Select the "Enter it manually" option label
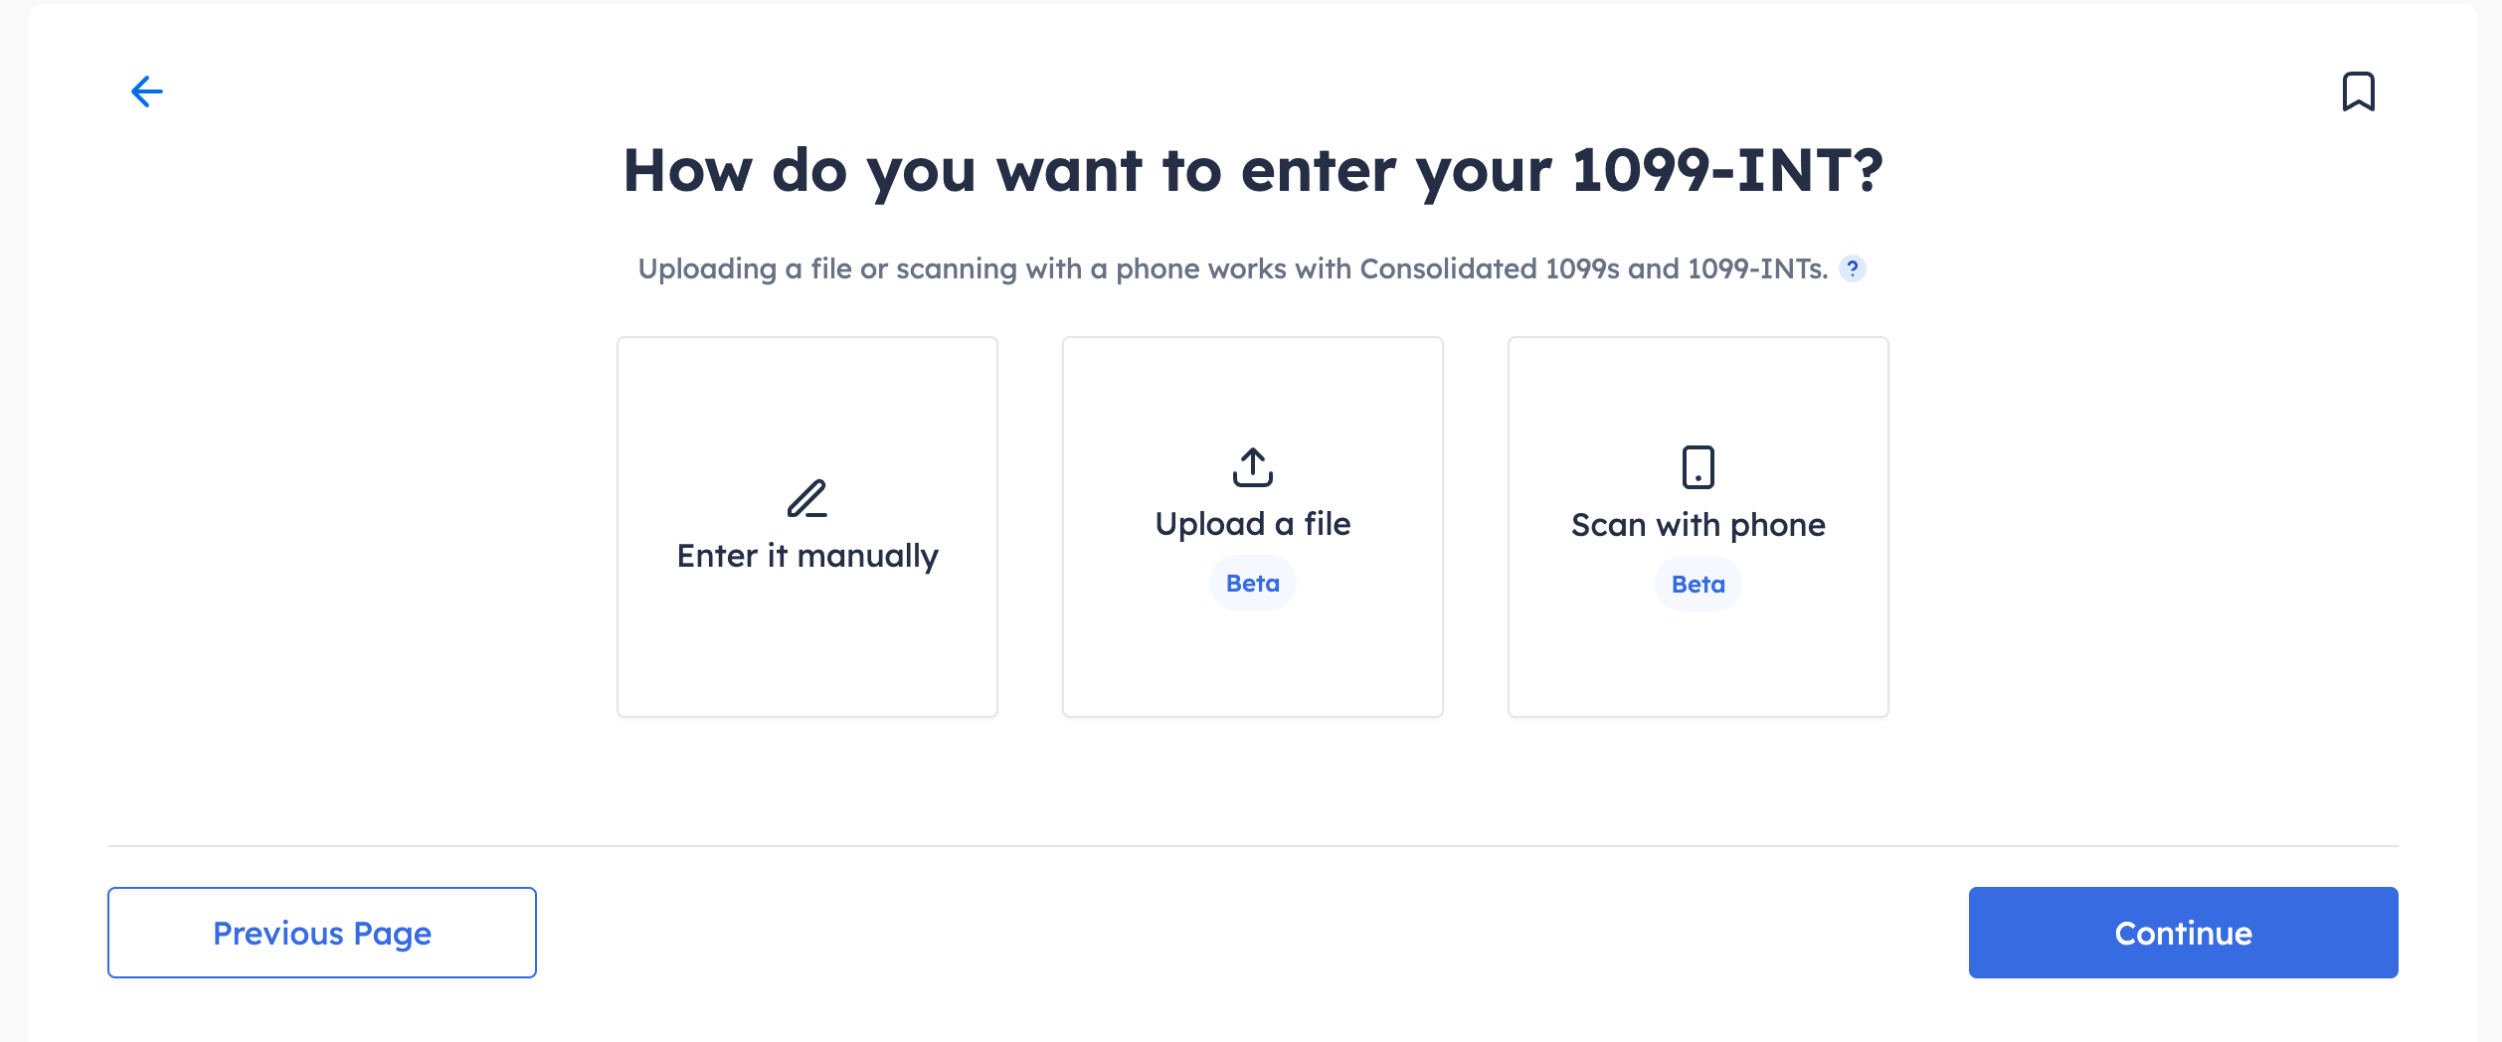 click(x=806, y=556)
